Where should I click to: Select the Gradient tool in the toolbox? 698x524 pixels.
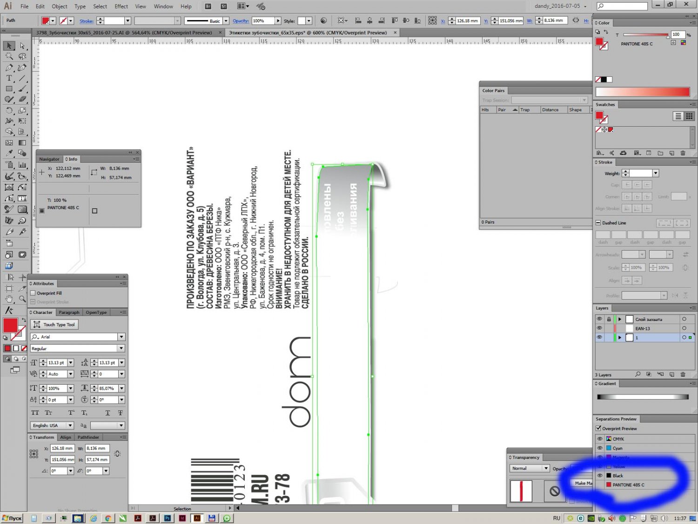pos(22,143)
